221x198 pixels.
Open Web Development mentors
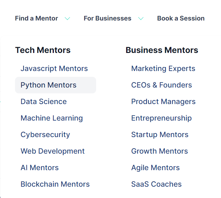click(53, 151)
